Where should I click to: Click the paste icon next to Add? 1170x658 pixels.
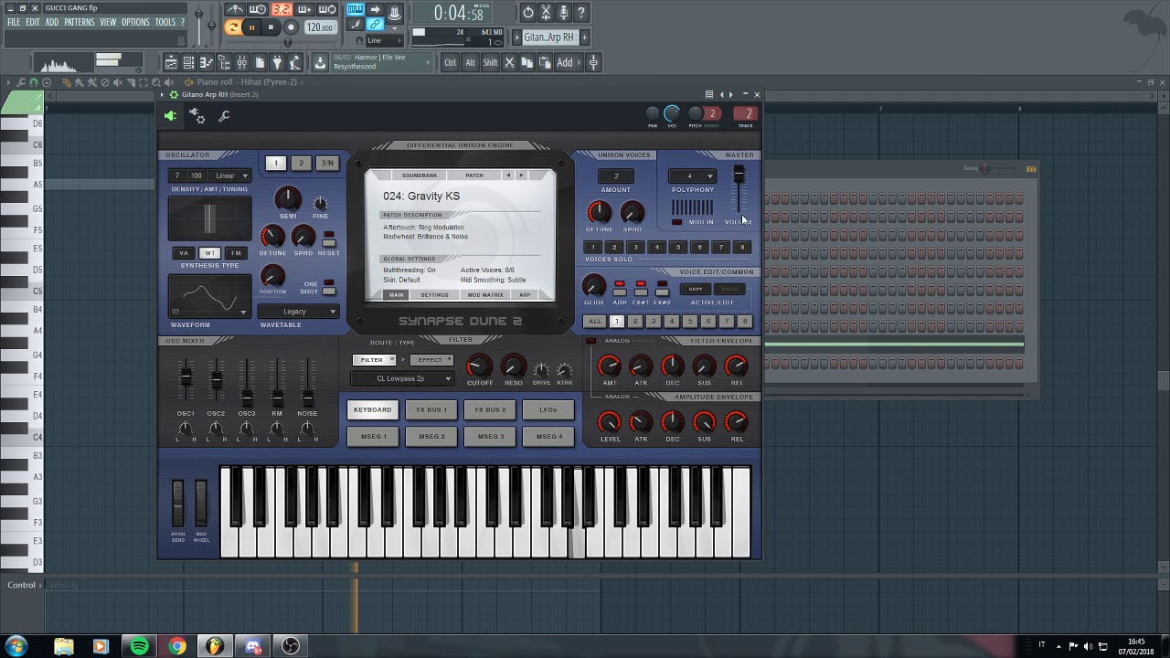tap(545, 62)
